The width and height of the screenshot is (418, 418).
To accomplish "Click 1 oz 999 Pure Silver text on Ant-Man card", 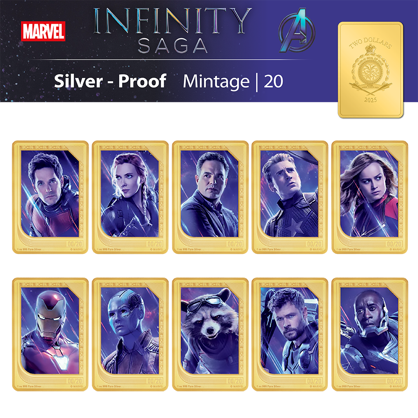I will coord(29,249).
